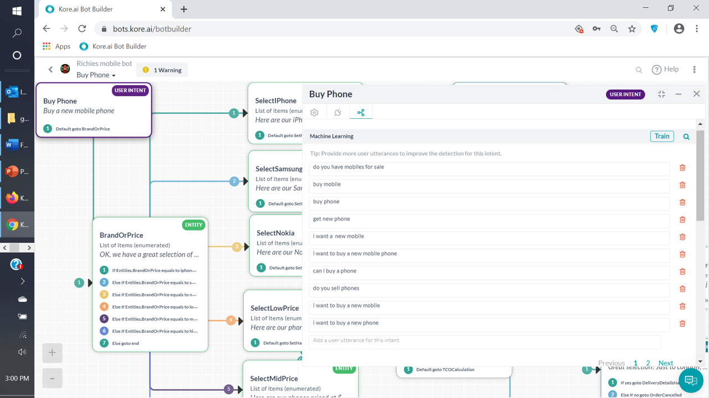709x398 pixels.
Task: Open the Buy Phone task dropdown
Action: click(x=96, y=75)
